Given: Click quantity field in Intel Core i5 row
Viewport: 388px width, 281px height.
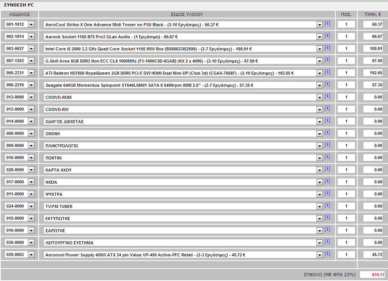Looking at the screenshot, I should pyautogui.click(x=346, y=48).
